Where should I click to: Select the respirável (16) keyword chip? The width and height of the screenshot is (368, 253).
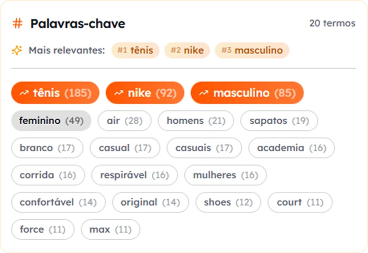(134, 175)
